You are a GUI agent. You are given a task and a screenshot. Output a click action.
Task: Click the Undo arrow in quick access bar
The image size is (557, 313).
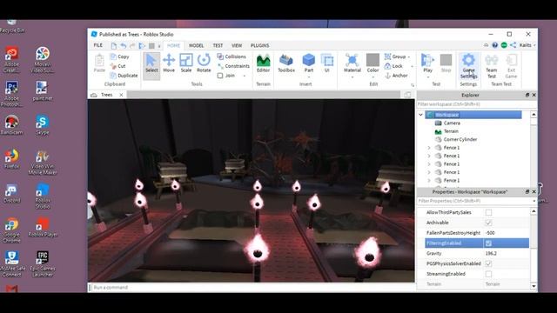coord(124,45)
